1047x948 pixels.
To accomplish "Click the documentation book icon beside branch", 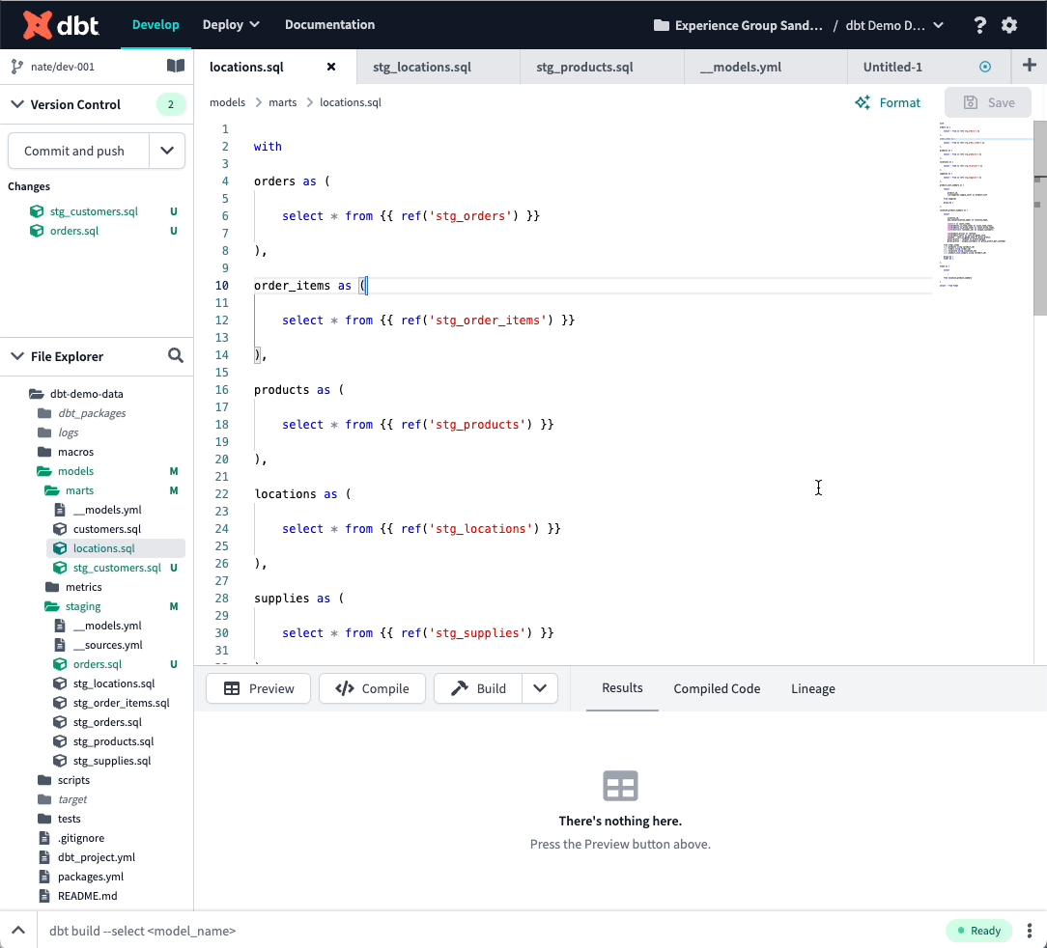I will [175, 67].
